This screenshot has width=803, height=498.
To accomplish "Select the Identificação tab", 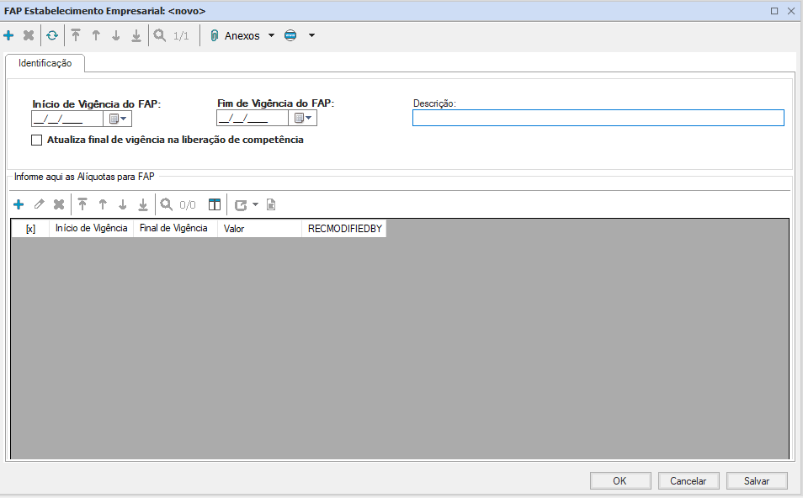I will pos(45,63).
